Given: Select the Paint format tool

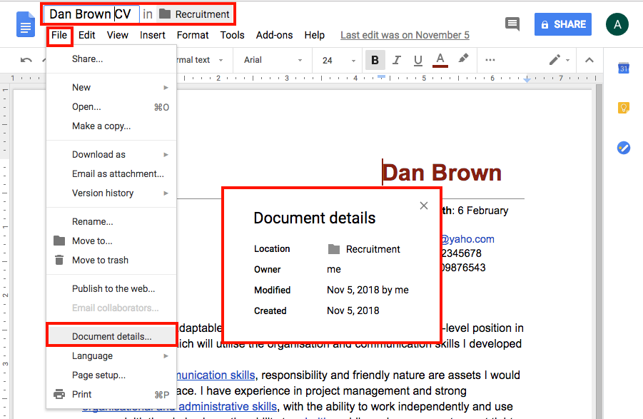Looking at the screenshot, I should [462, 60].
